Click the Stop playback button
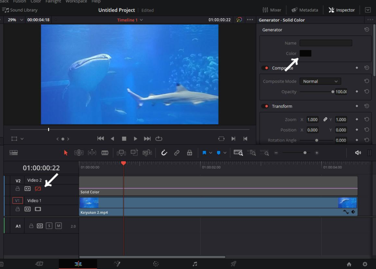 tap(124, 139)
